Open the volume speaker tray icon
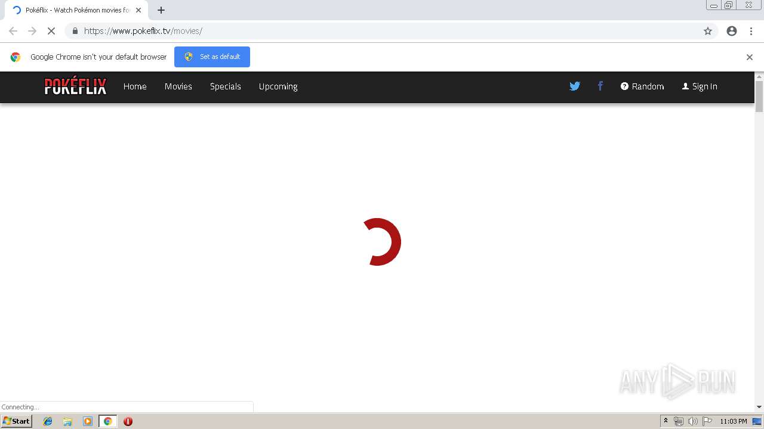Image resolution: width=764 pixels, height=429 pixels. point(693,421)
